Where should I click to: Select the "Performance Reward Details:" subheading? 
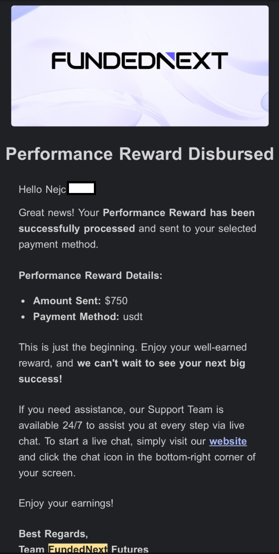90,275
